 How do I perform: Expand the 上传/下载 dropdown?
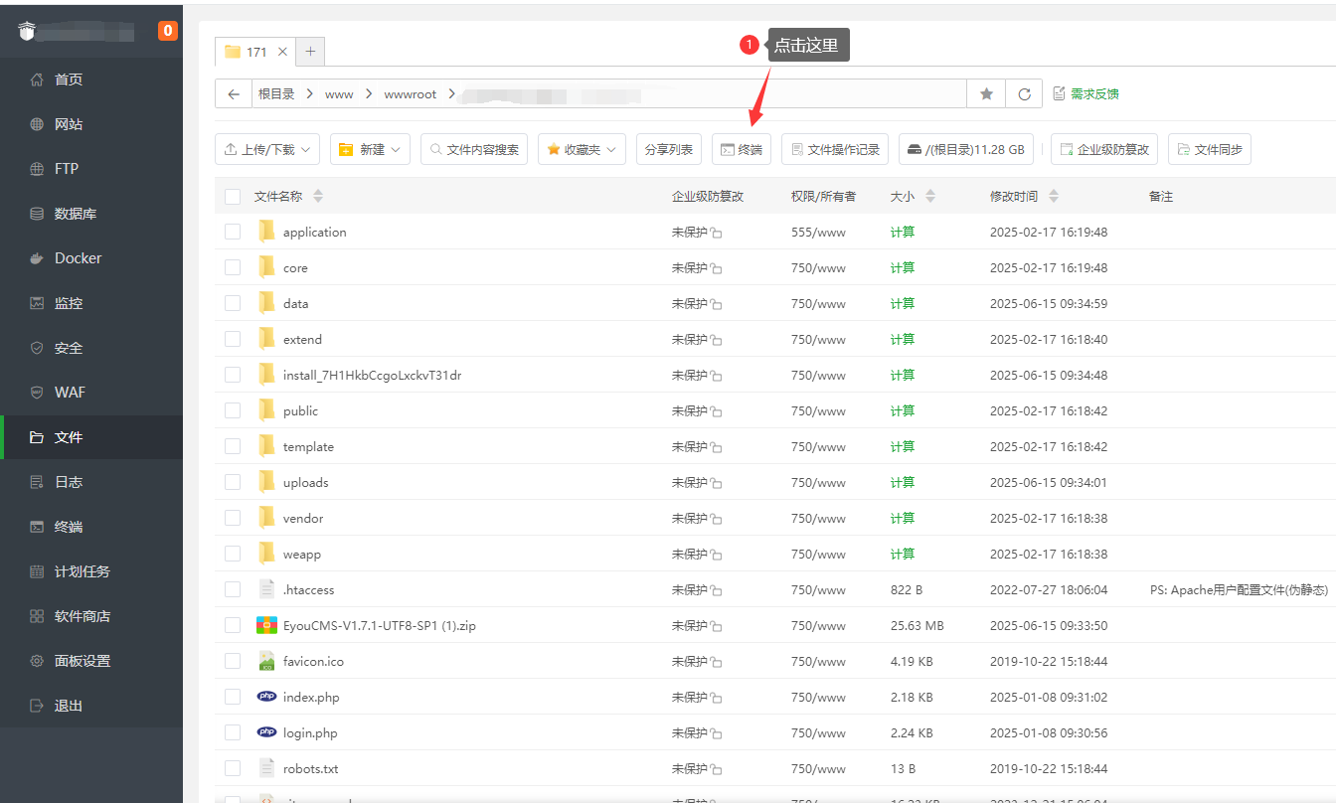[x=267, y=149]
